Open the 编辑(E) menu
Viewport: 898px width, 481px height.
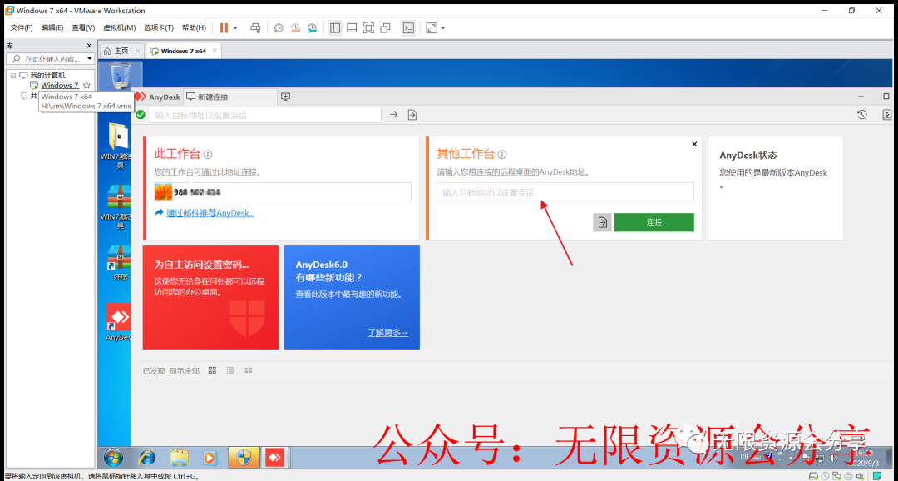click(x=52, y=27)
